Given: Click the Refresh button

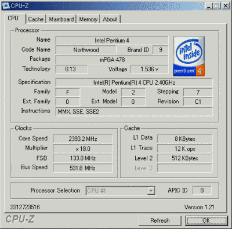Looking at the screenshot, I should point(160,220).
